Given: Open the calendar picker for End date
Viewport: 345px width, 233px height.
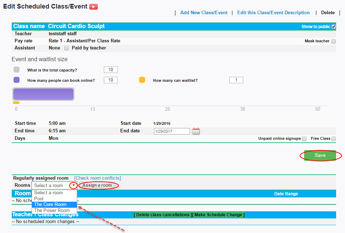Looking at the screenshot, I should click(x=196, y=131).
